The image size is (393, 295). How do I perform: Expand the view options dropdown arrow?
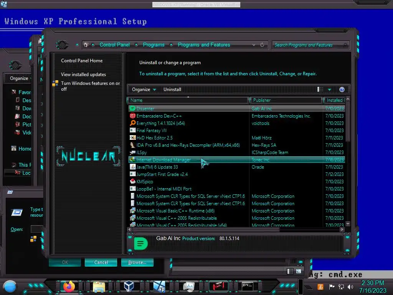[330, 89]
